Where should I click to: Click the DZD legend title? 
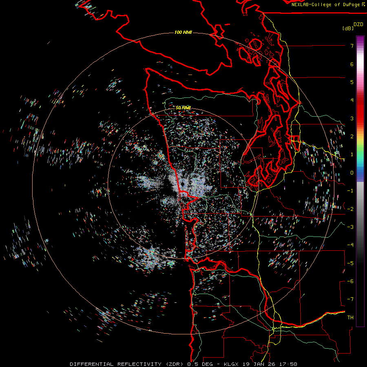pyautogui.click(x=358, y=24)
